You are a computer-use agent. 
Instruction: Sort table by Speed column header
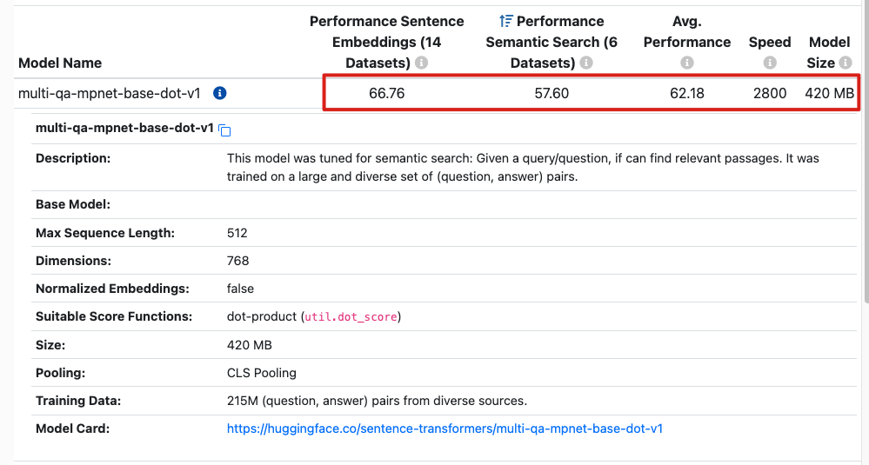click(x=770, y=42)
